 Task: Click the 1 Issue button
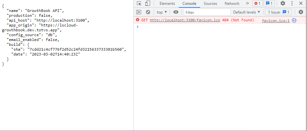(x=278, y=12)
